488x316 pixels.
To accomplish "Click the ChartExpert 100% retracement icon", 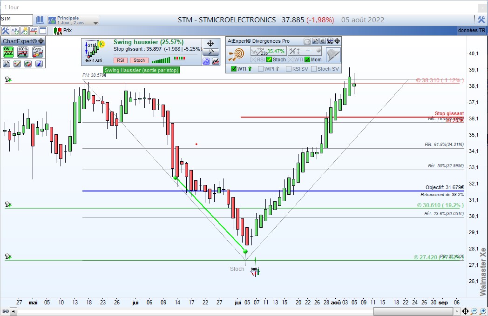I will (23, 52).
